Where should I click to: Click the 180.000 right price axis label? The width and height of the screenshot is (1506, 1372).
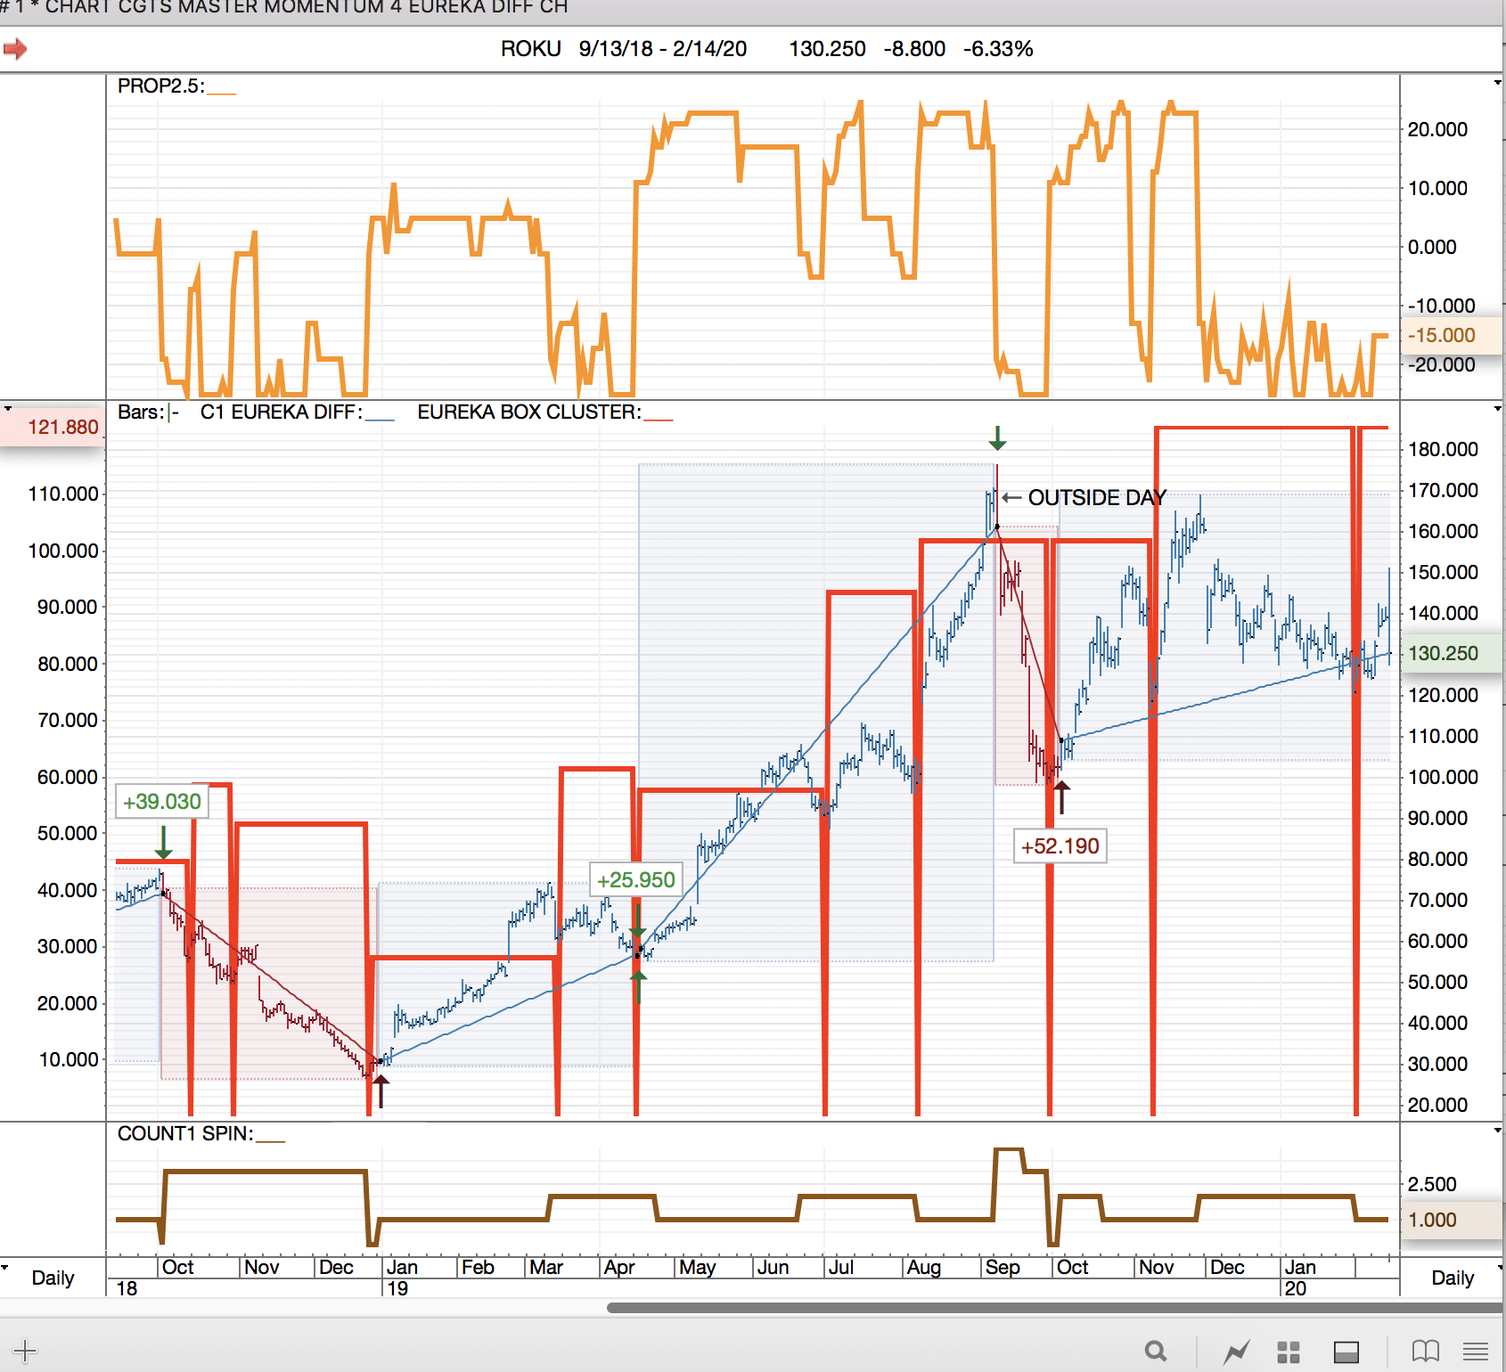pyautogui.click(x=1443, y=449)
